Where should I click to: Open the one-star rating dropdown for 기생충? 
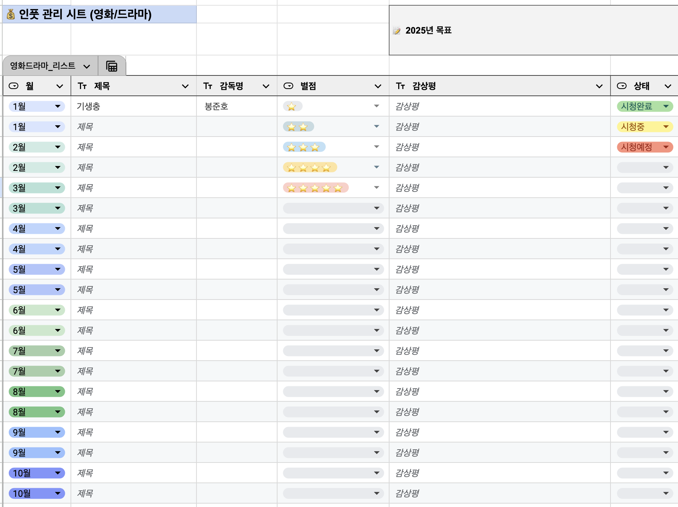pos(376,106)
